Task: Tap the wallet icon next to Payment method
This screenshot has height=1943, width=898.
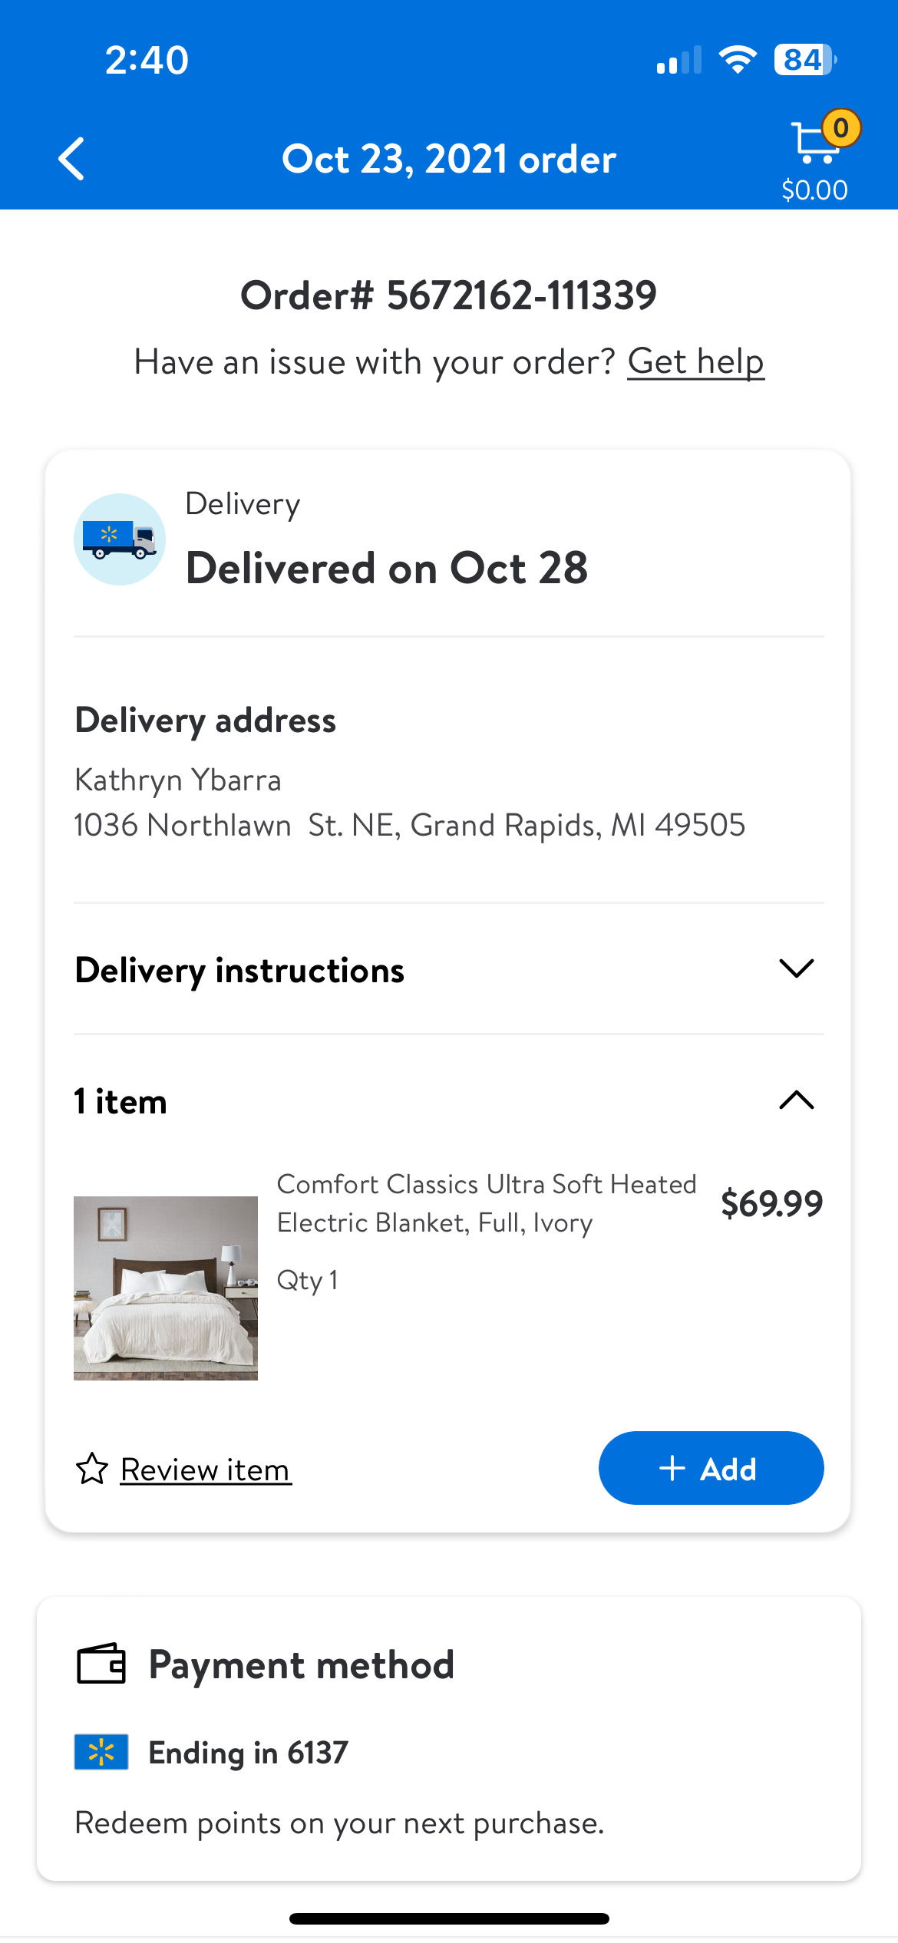Action: coord(101,1664)
